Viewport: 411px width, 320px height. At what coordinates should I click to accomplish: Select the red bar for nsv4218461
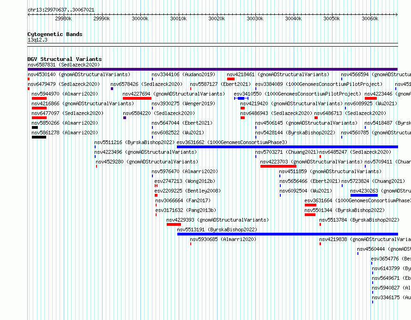point(231,79)
